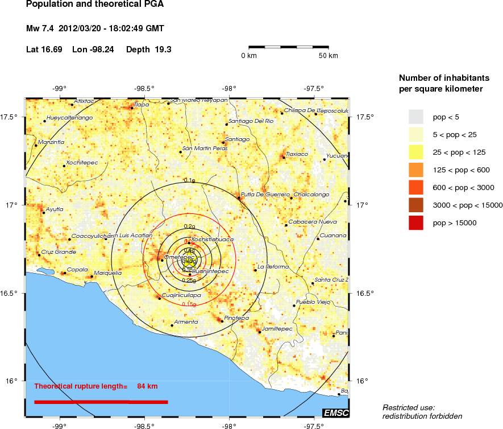Click the Marquelia coastal town marker
Screen dimensions: 503x429
click(x=92, y=277)
